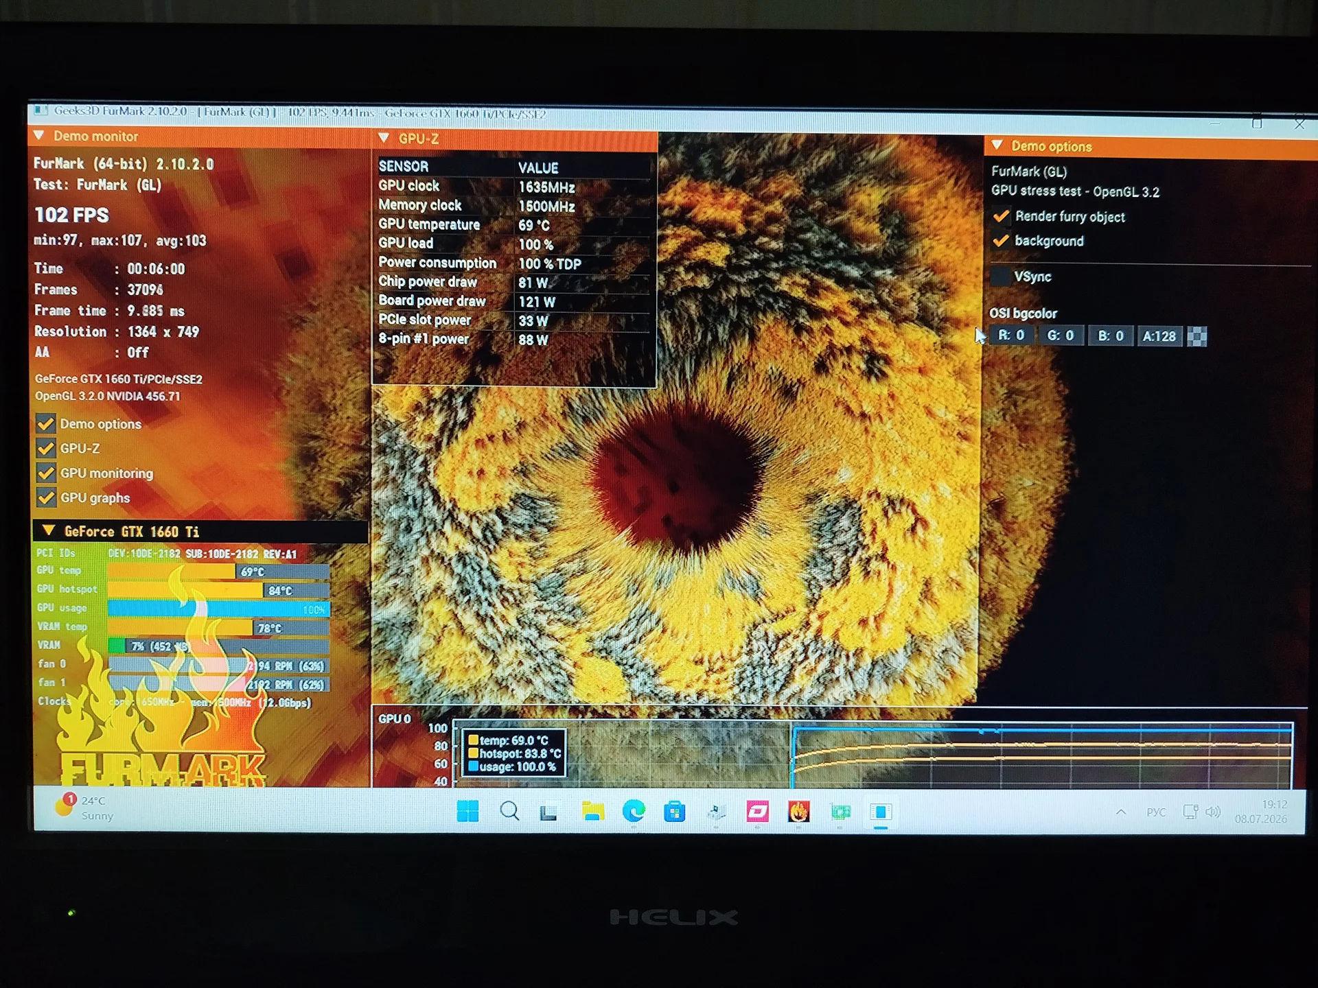
Task: Collapse the GPU-Z panel
Action: tap(384, 138)
